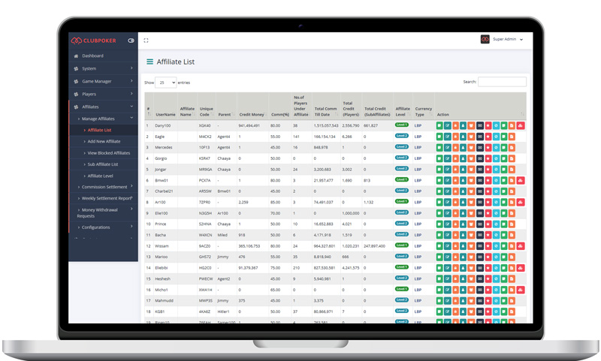Viewport: 601px width, 361px height.
Task: Click the Search input field
Action: [x=502, y=82]
